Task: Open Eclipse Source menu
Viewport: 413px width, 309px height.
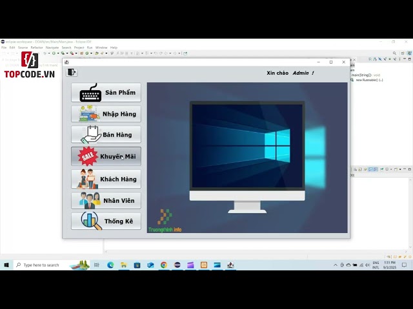Action: click(x=23, y=48)
